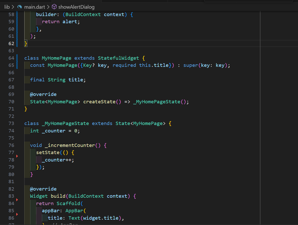Click the git change indicator beside line 64

click(17, 58)
